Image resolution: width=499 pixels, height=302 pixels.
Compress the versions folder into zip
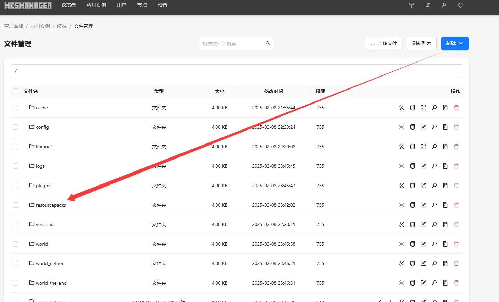pos(445,224)
